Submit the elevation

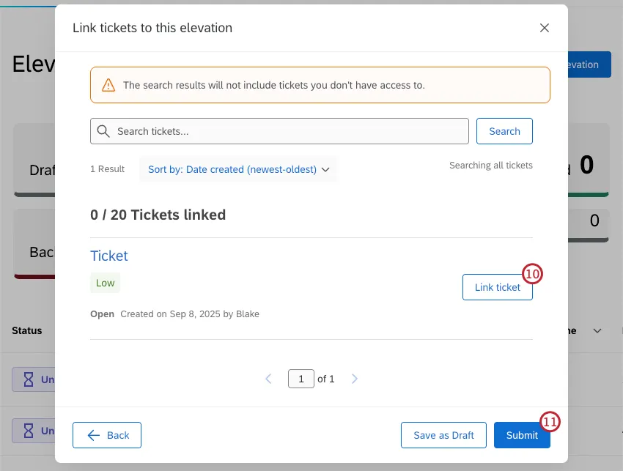(x=522, y=435)
